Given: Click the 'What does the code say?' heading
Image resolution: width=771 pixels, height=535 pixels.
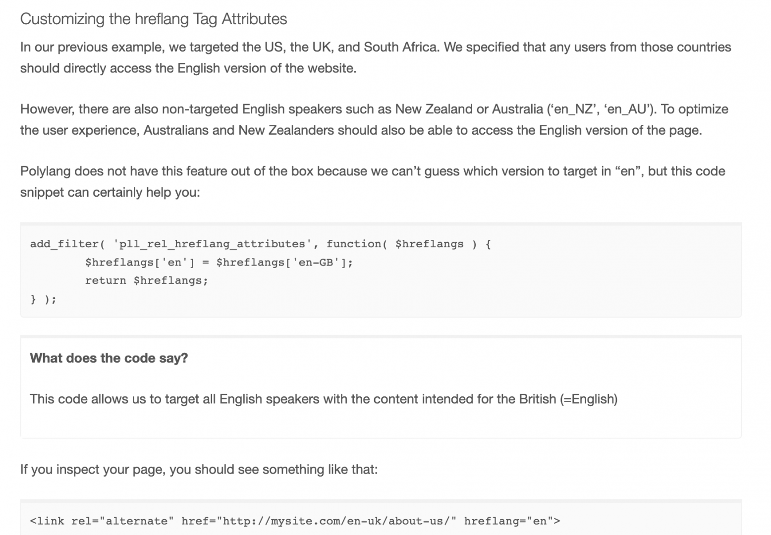Looking at the screenshot, I should [109, 358].
